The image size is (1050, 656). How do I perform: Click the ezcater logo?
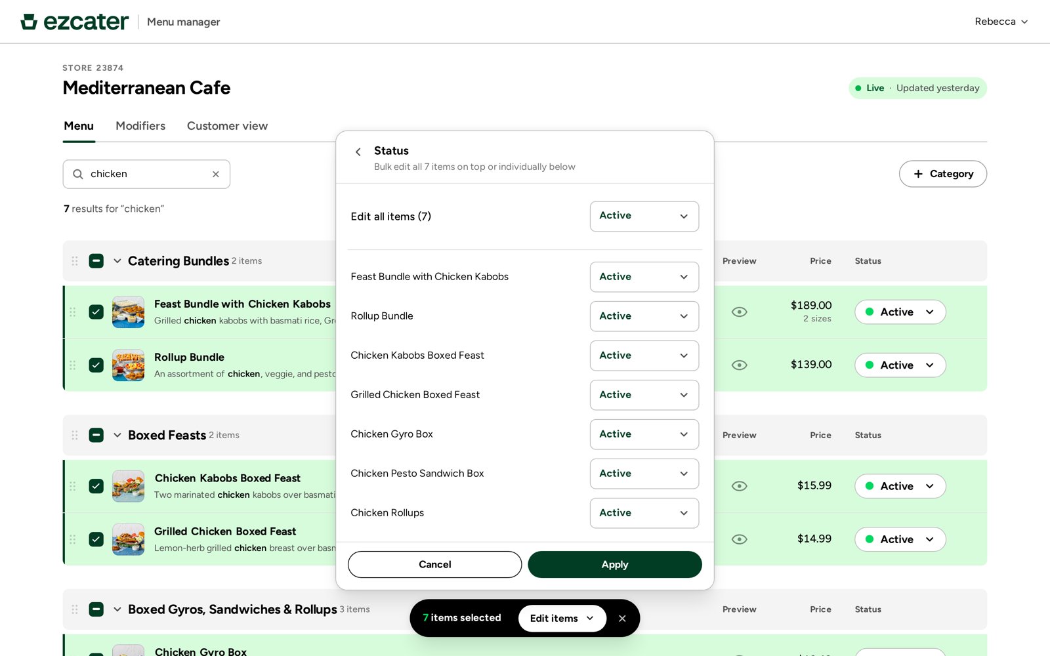(x=74, y=22)
